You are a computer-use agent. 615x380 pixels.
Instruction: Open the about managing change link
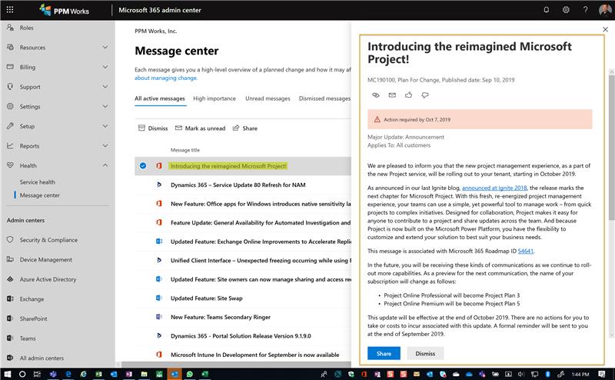click(166, 78)
